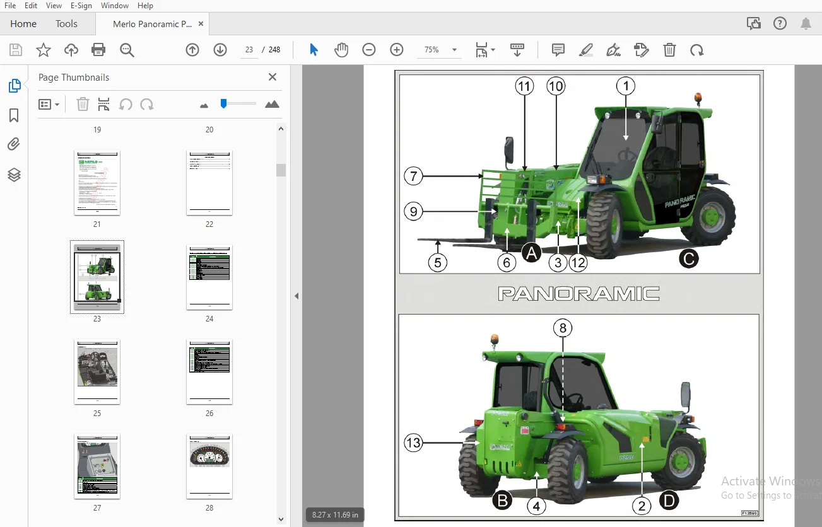This screenshot has width=822, height=527.
Task: Switch to the Tools tab
Action: (66, 24)
